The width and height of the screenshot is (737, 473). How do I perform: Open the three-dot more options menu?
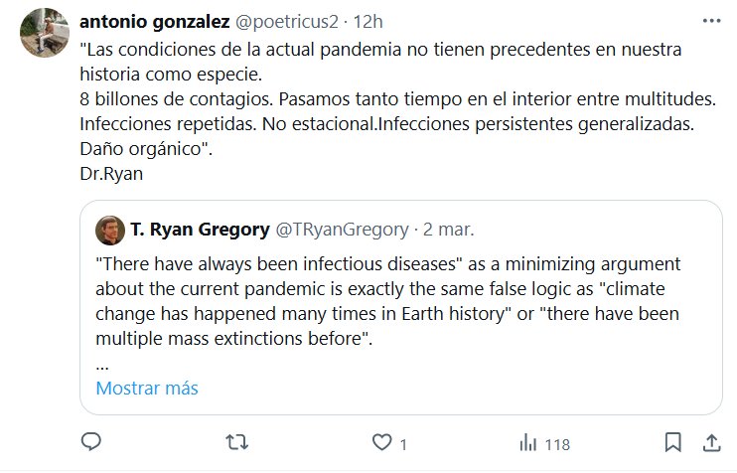pos(711,21)
